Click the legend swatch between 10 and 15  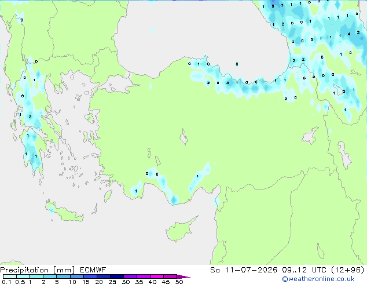coord(77,276)
